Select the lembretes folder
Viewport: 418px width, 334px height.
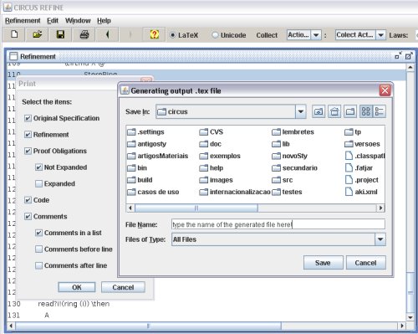(x=293, y=132)
